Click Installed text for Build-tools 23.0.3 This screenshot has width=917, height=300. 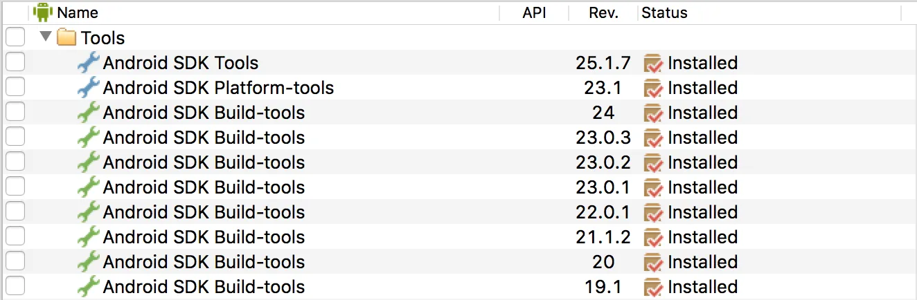click(703, 138)
